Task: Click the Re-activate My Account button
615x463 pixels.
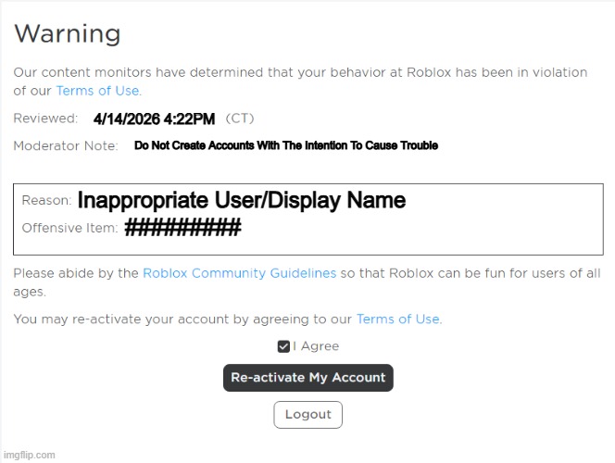Action: click(x=307, y=378)
